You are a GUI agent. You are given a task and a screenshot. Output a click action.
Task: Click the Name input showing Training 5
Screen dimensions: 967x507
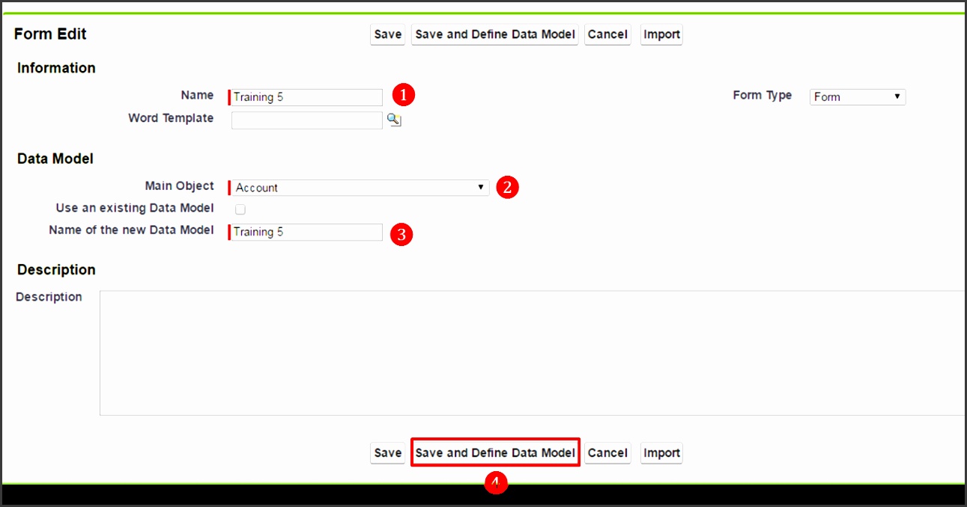307,96
